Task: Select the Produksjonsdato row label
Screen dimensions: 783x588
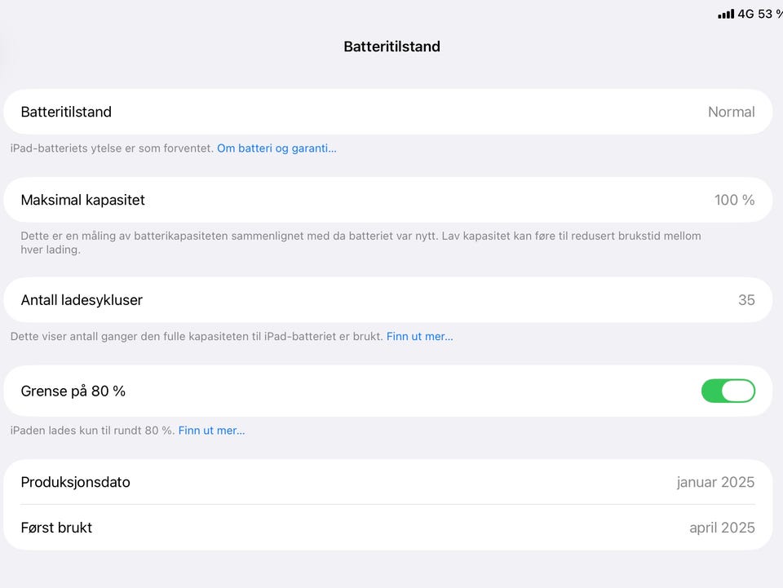Action: tap(75, 482)
